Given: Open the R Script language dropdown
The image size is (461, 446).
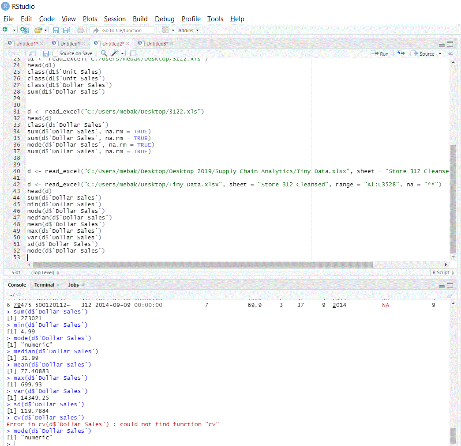Looking at the screenshot, I should point(443,272).
